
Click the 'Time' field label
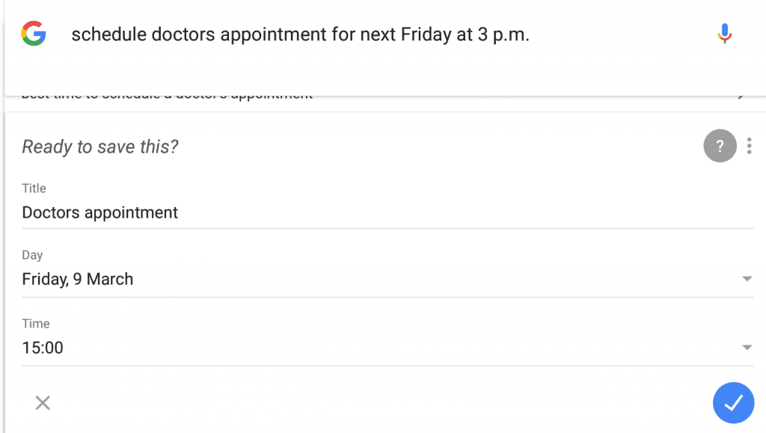(36, 324)
